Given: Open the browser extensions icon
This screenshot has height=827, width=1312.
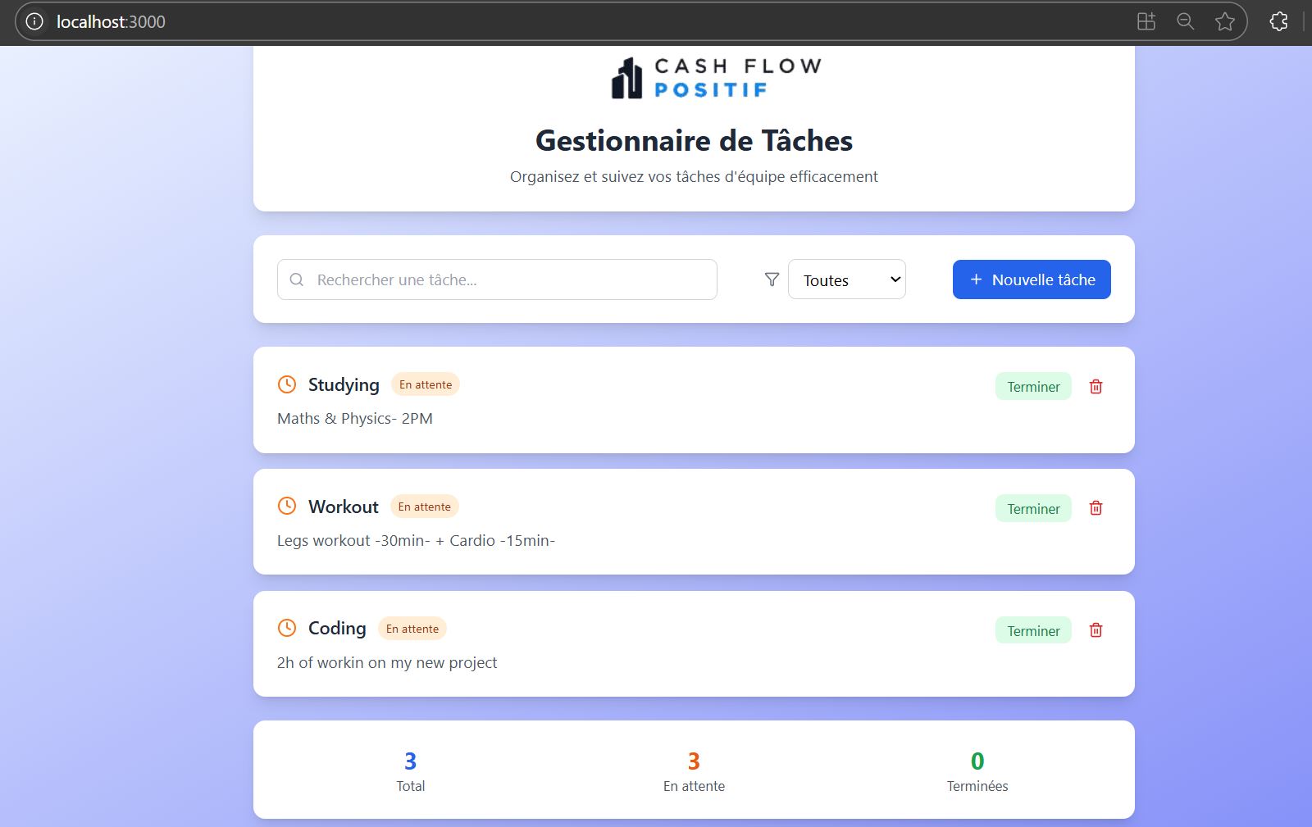Looking at the screenshot, I should [x=1278, y=21].
